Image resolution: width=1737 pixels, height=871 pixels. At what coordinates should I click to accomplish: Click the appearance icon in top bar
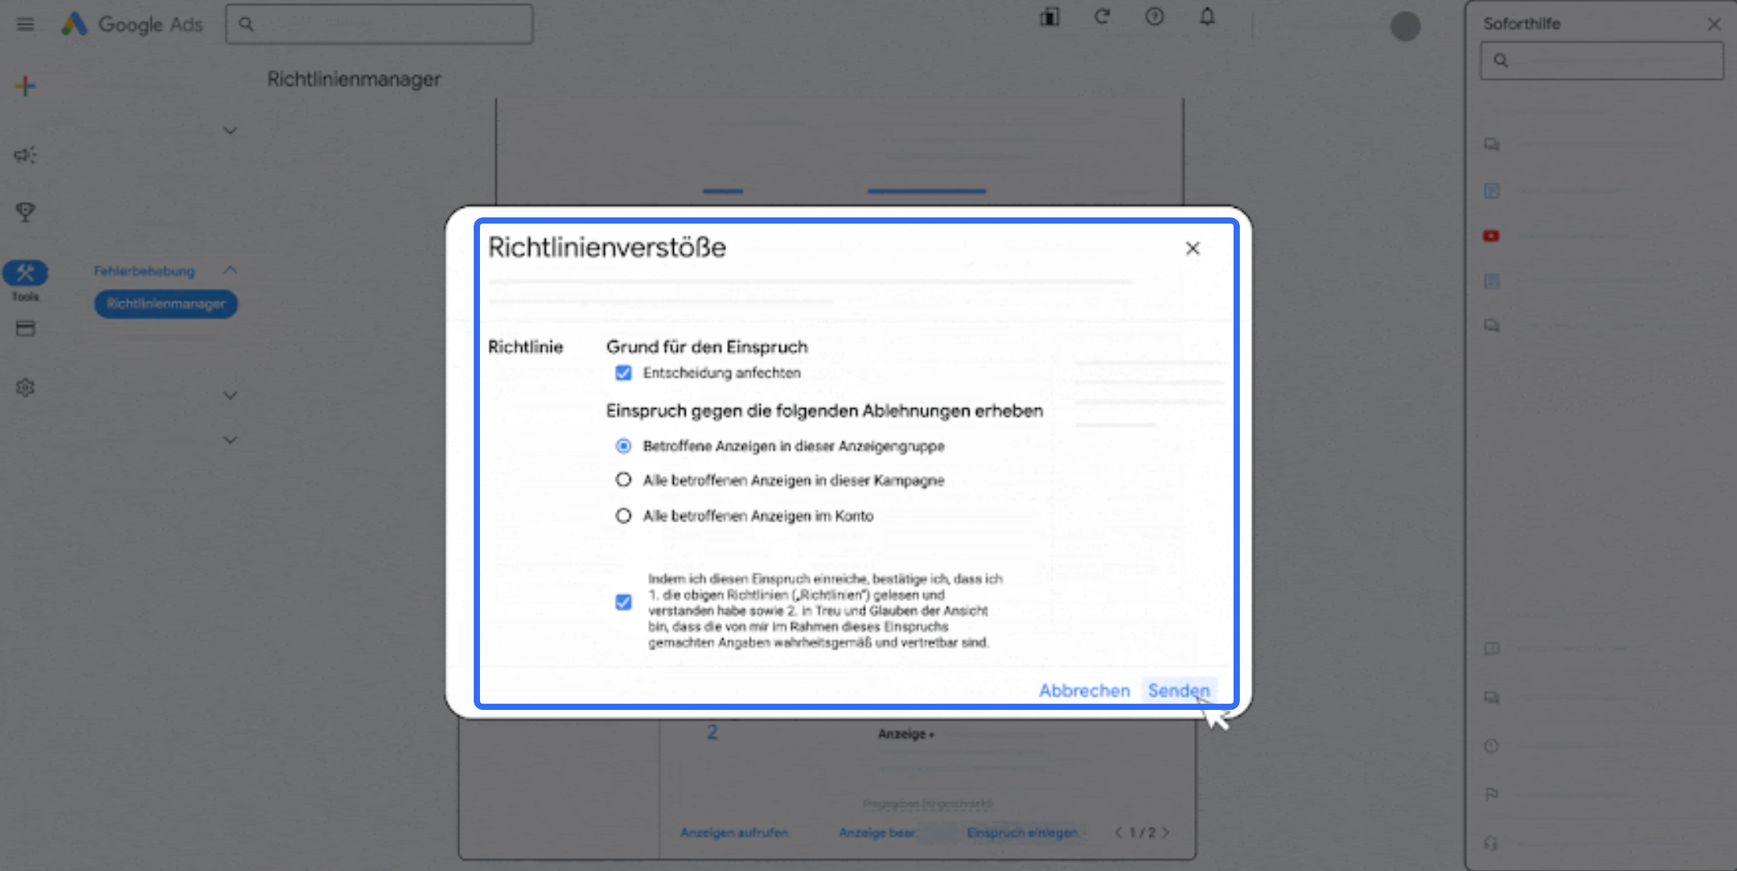coord(1049,17)
